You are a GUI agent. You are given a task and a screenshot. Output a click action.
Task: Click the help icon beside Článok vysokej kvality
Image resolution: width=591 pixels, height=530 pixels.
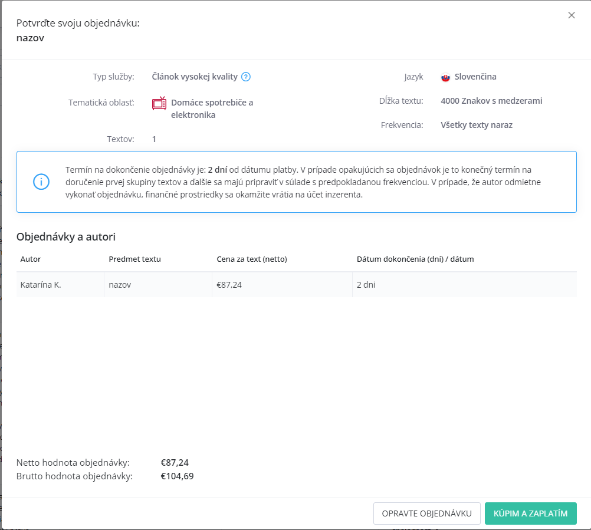246,77
